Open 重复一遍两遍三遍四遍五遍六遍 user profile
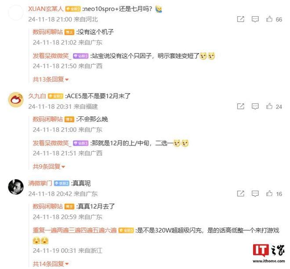The height and width of the screenshot is (269, 290). click(75, 230)
